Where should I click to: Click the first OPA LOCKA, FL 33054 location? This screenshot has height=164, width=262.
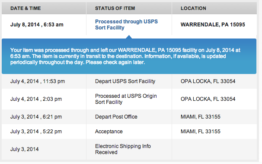point(208,81)
